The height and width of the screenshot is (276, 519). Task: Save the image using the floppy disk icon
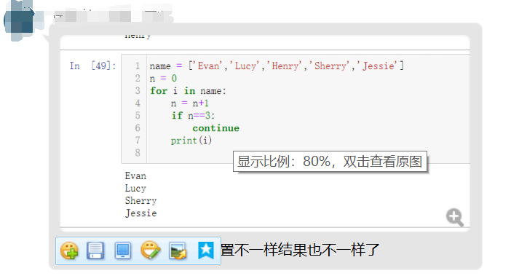point(95,251)
